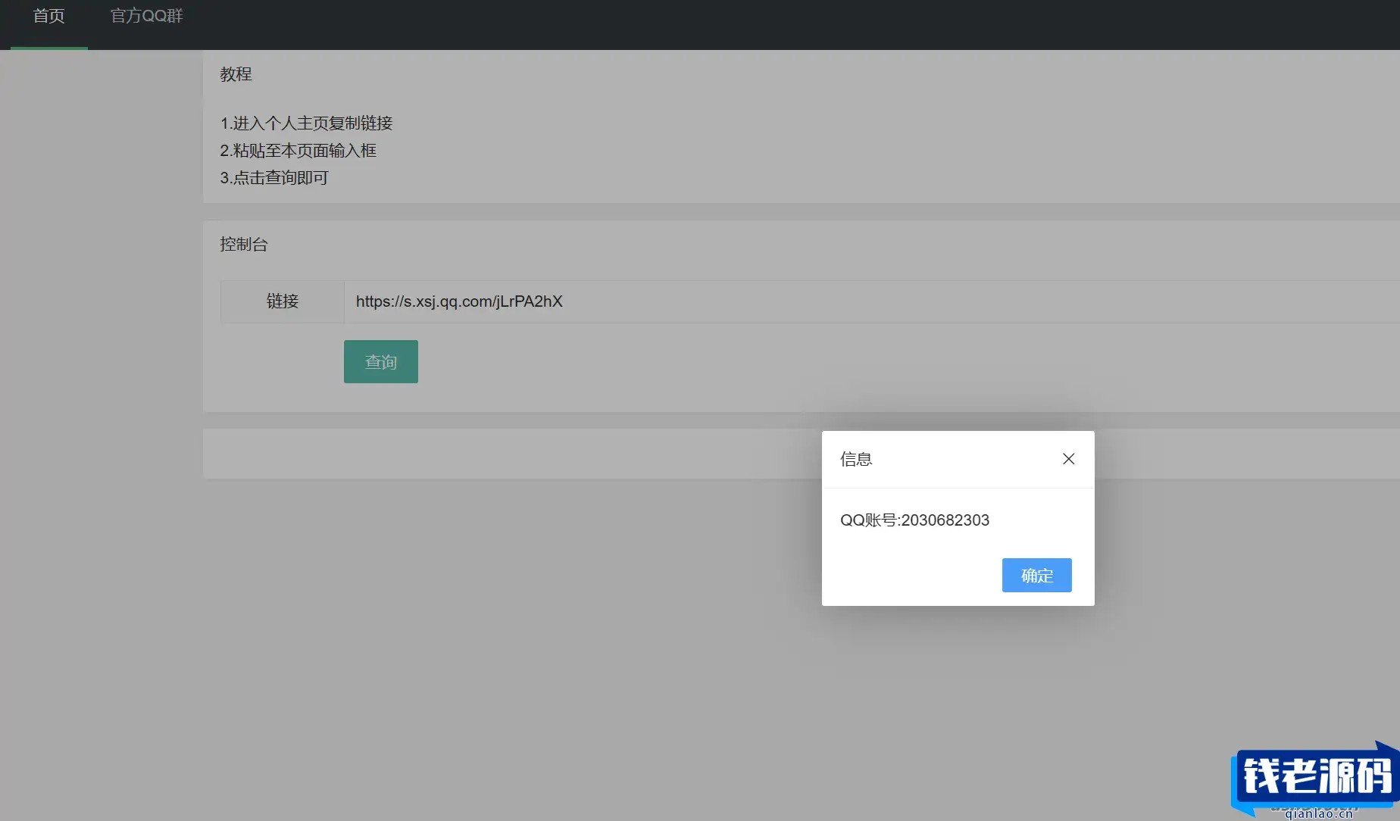Open the 首页 tab
The width and height of the screenshot is (1400, 821).
[49, 16]
